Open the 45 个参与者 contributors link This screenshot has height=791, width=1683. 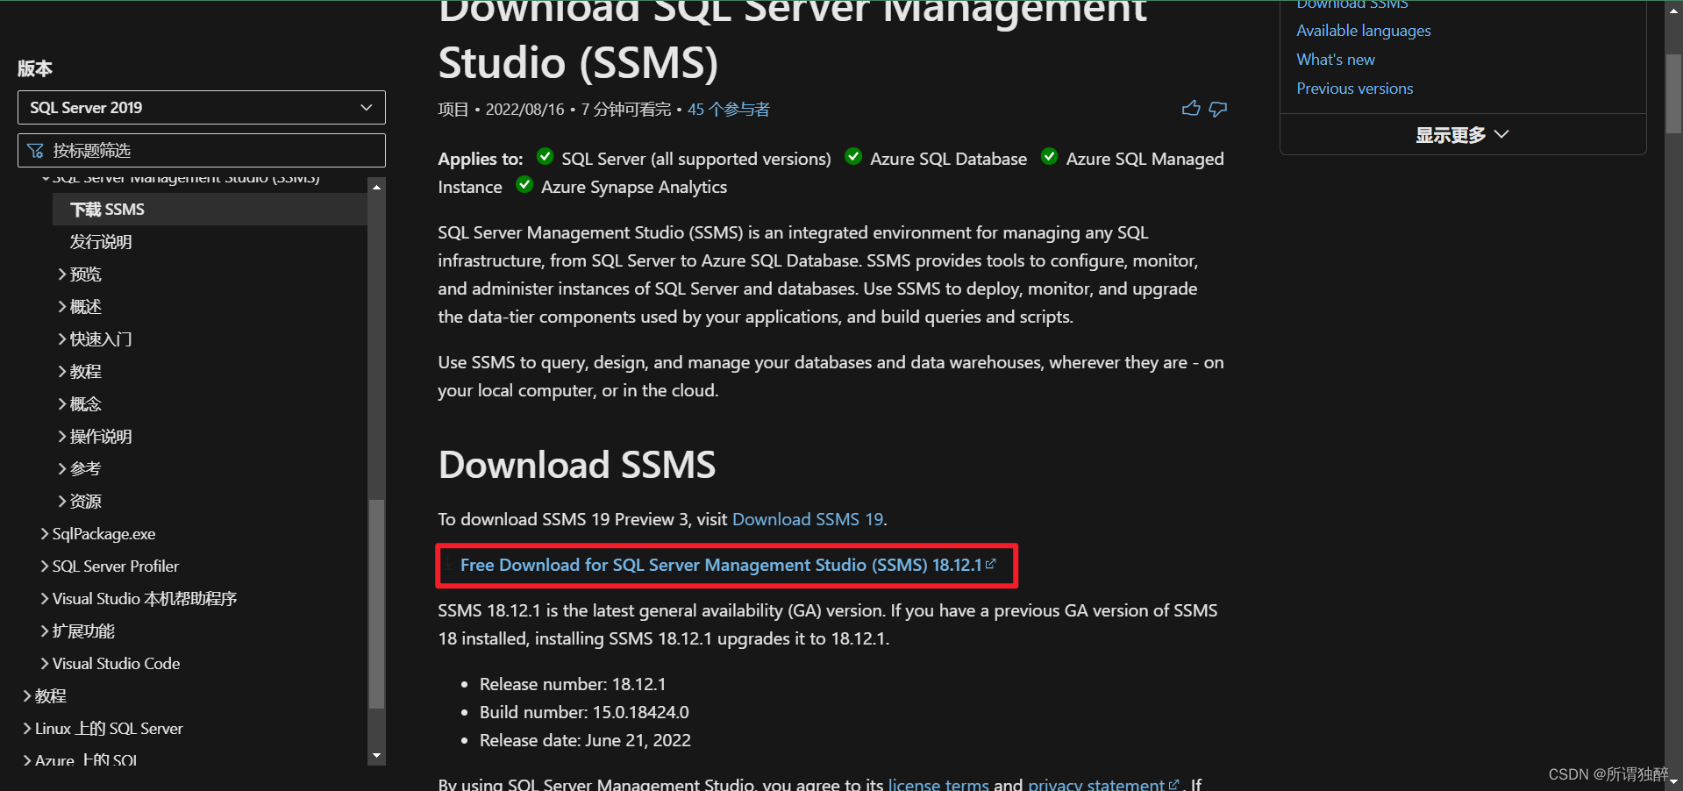(728, 110)
